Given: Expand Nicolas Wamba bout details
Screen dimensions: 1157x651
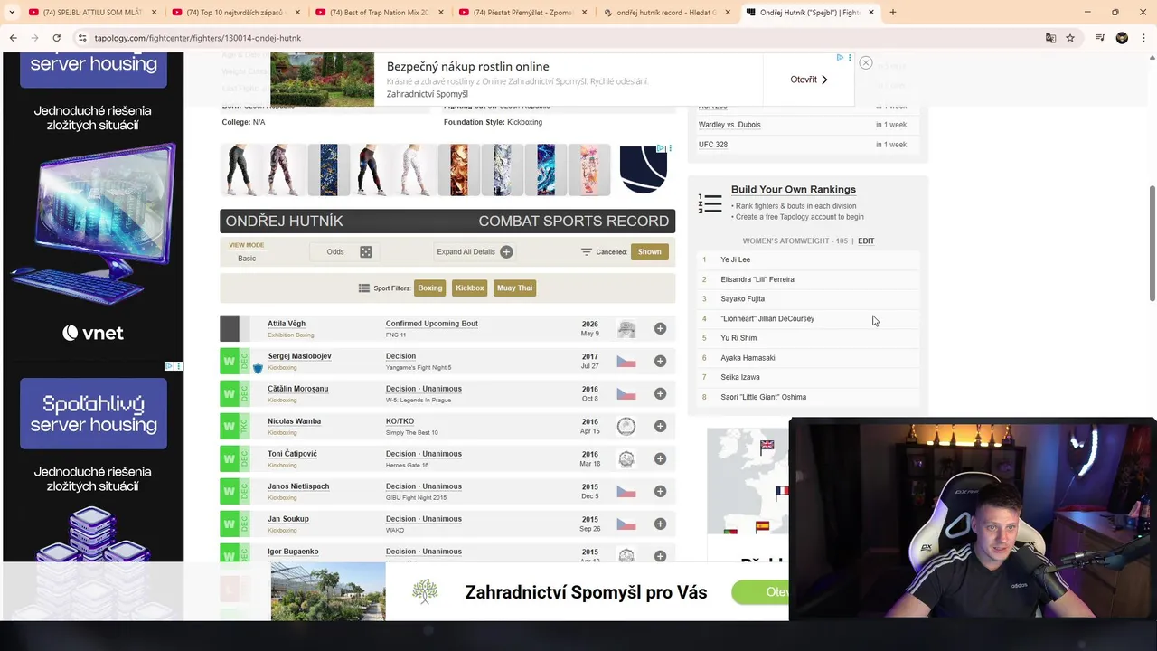Looking at the screenshot, I should click(660, 426).
